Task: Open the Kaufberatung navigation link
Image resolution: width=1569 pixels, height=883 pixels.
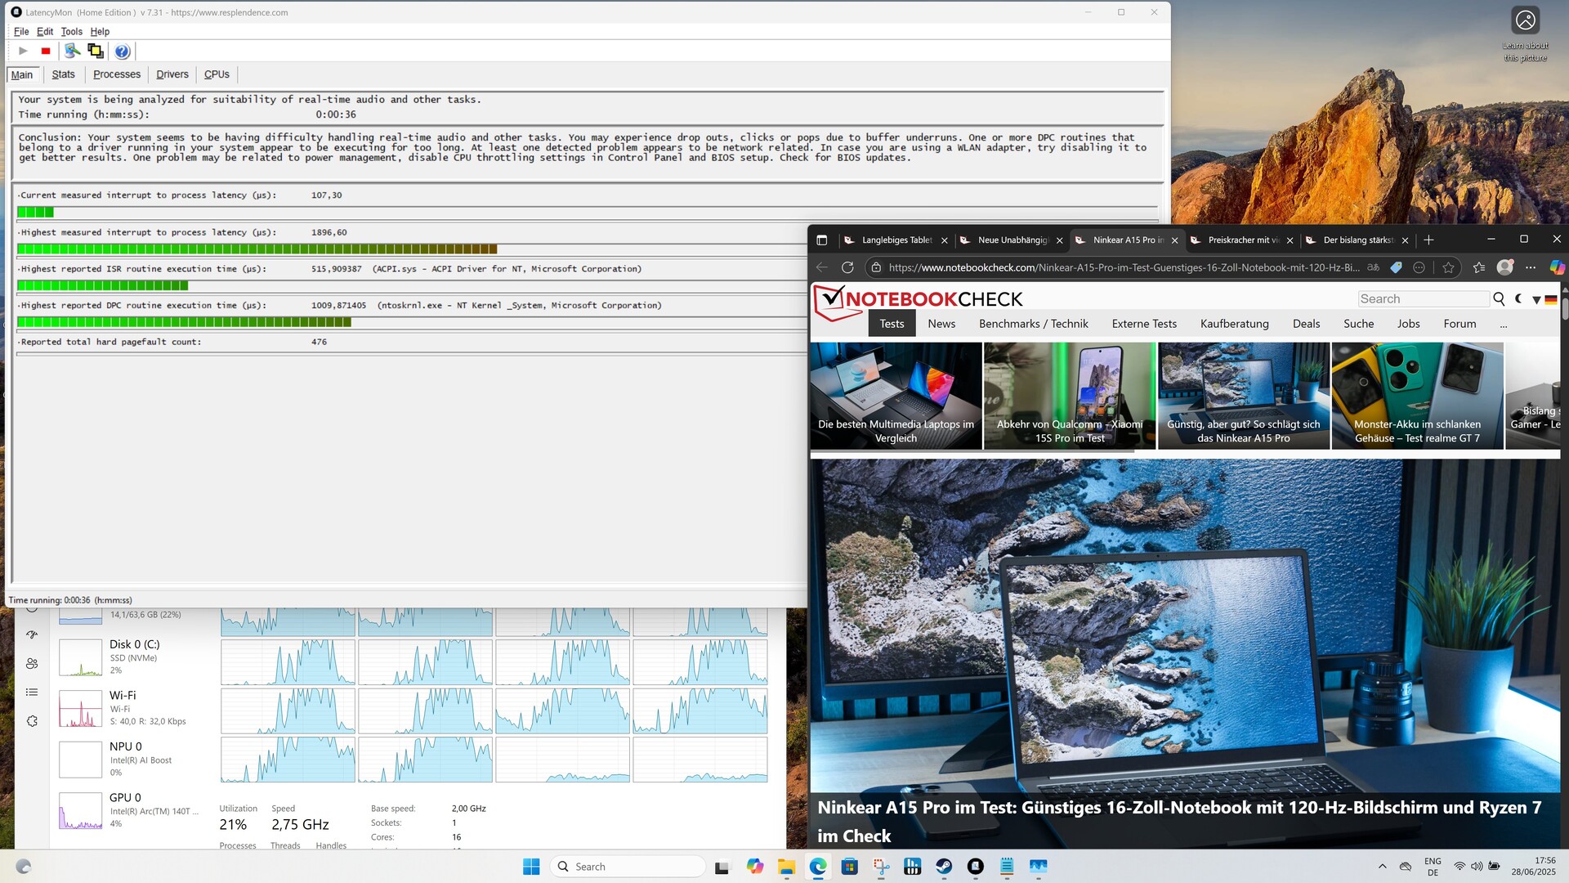Action: pos(1234,324)
